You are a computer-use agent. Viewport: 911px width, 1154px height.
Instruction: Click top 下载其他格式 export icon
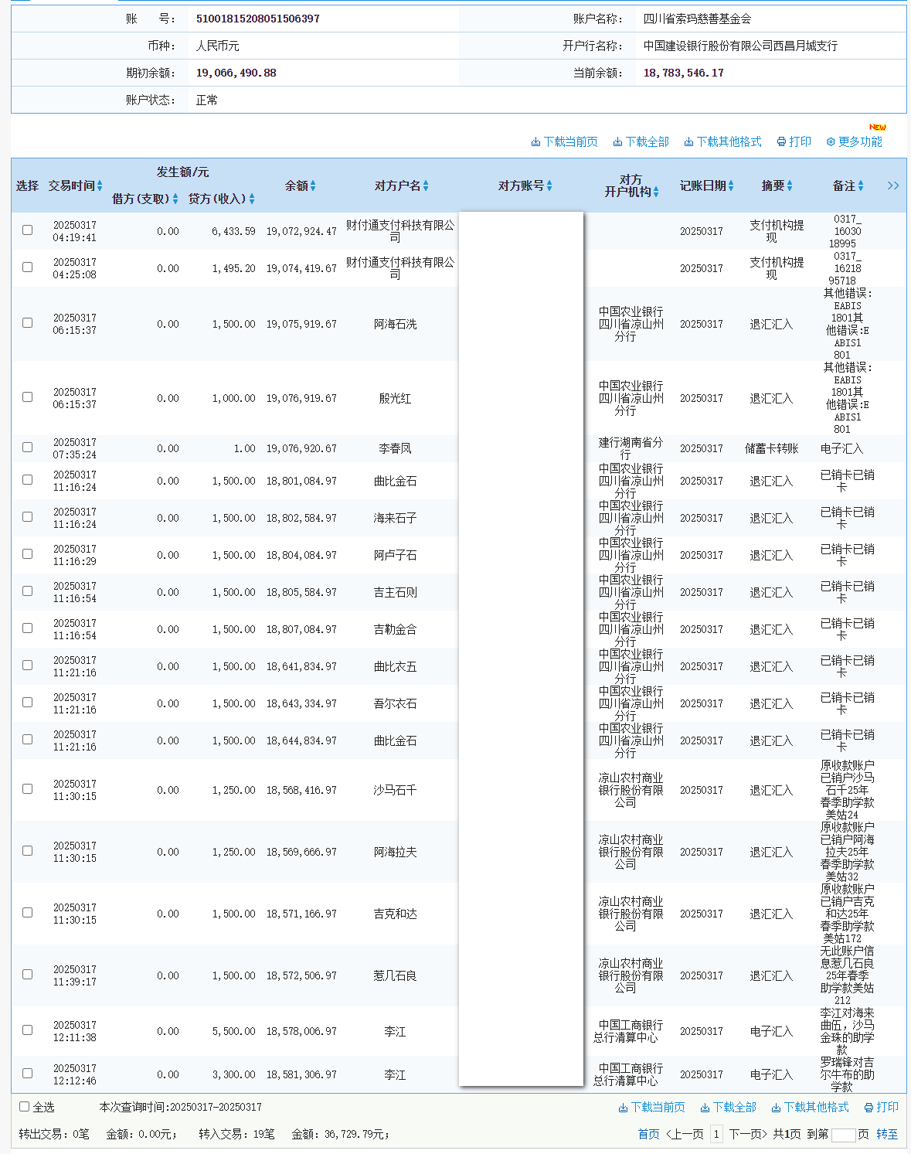point(688,142)
